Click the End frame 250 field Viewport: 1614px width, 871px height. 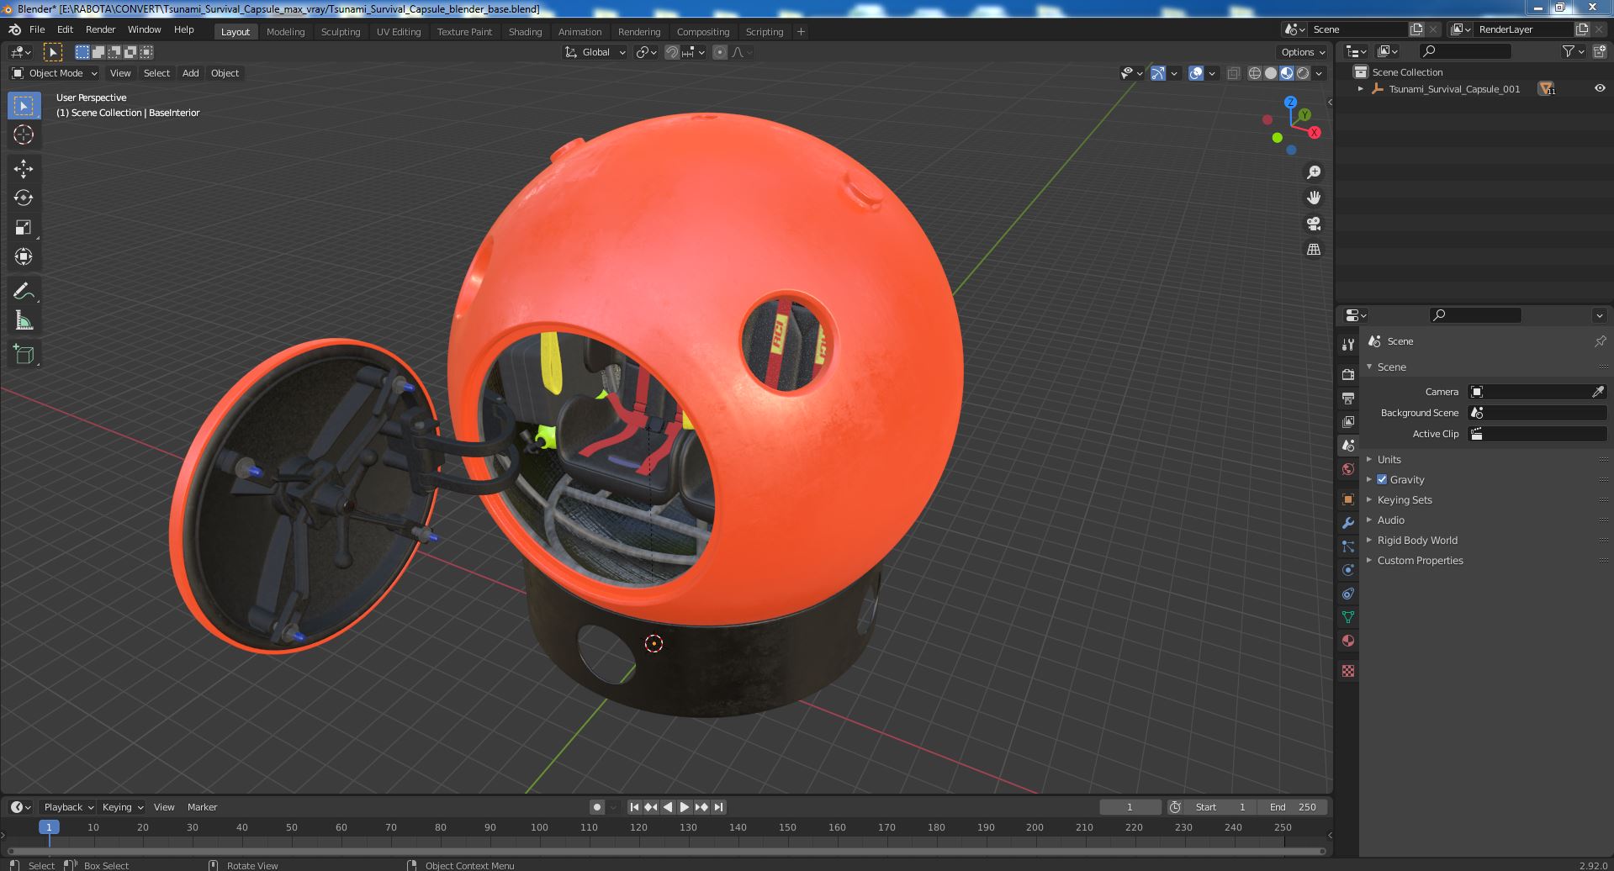point(1293,807)
